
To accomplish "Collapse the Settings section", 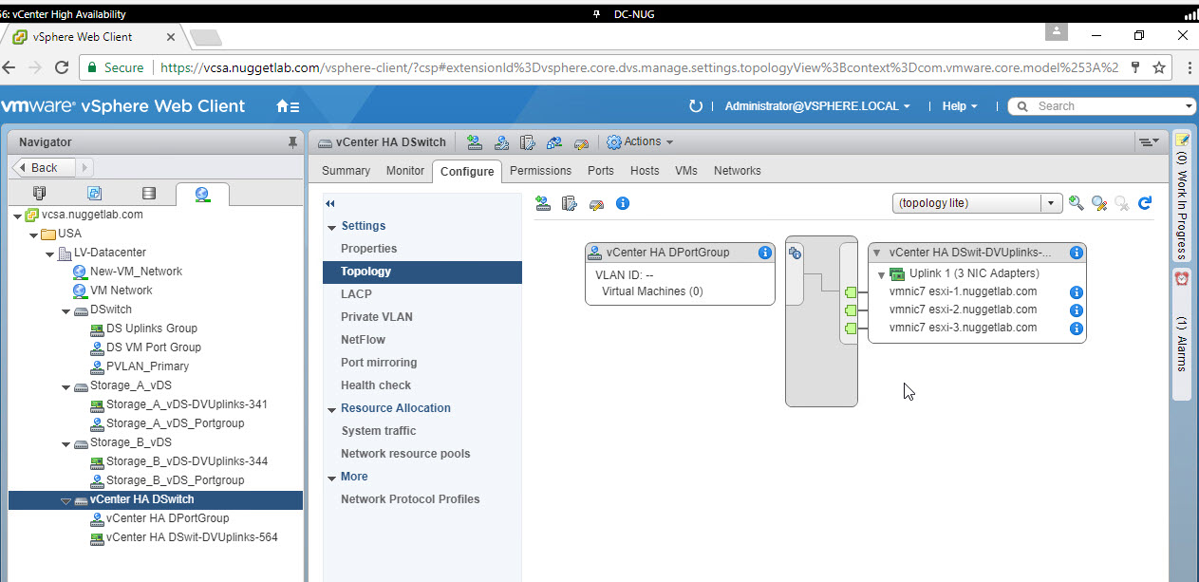I will point(332,227).
